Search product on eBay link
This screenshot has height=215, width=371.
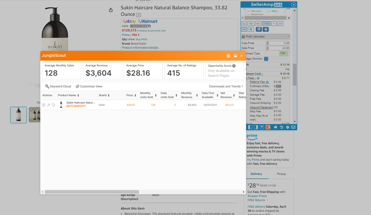point(129,21)
